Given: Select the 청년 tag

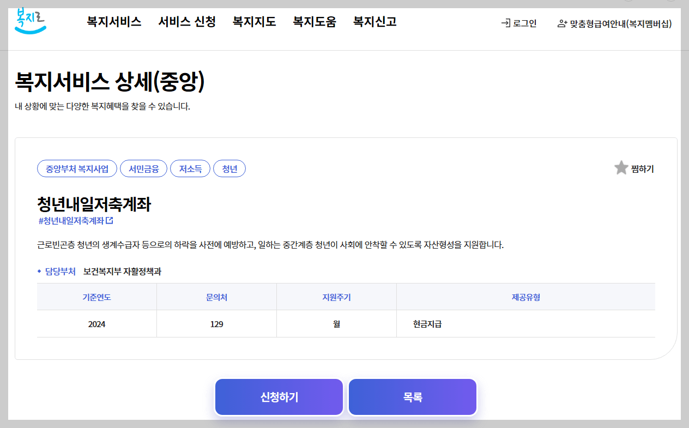Looking at the screenshot, I should (229, 168).
